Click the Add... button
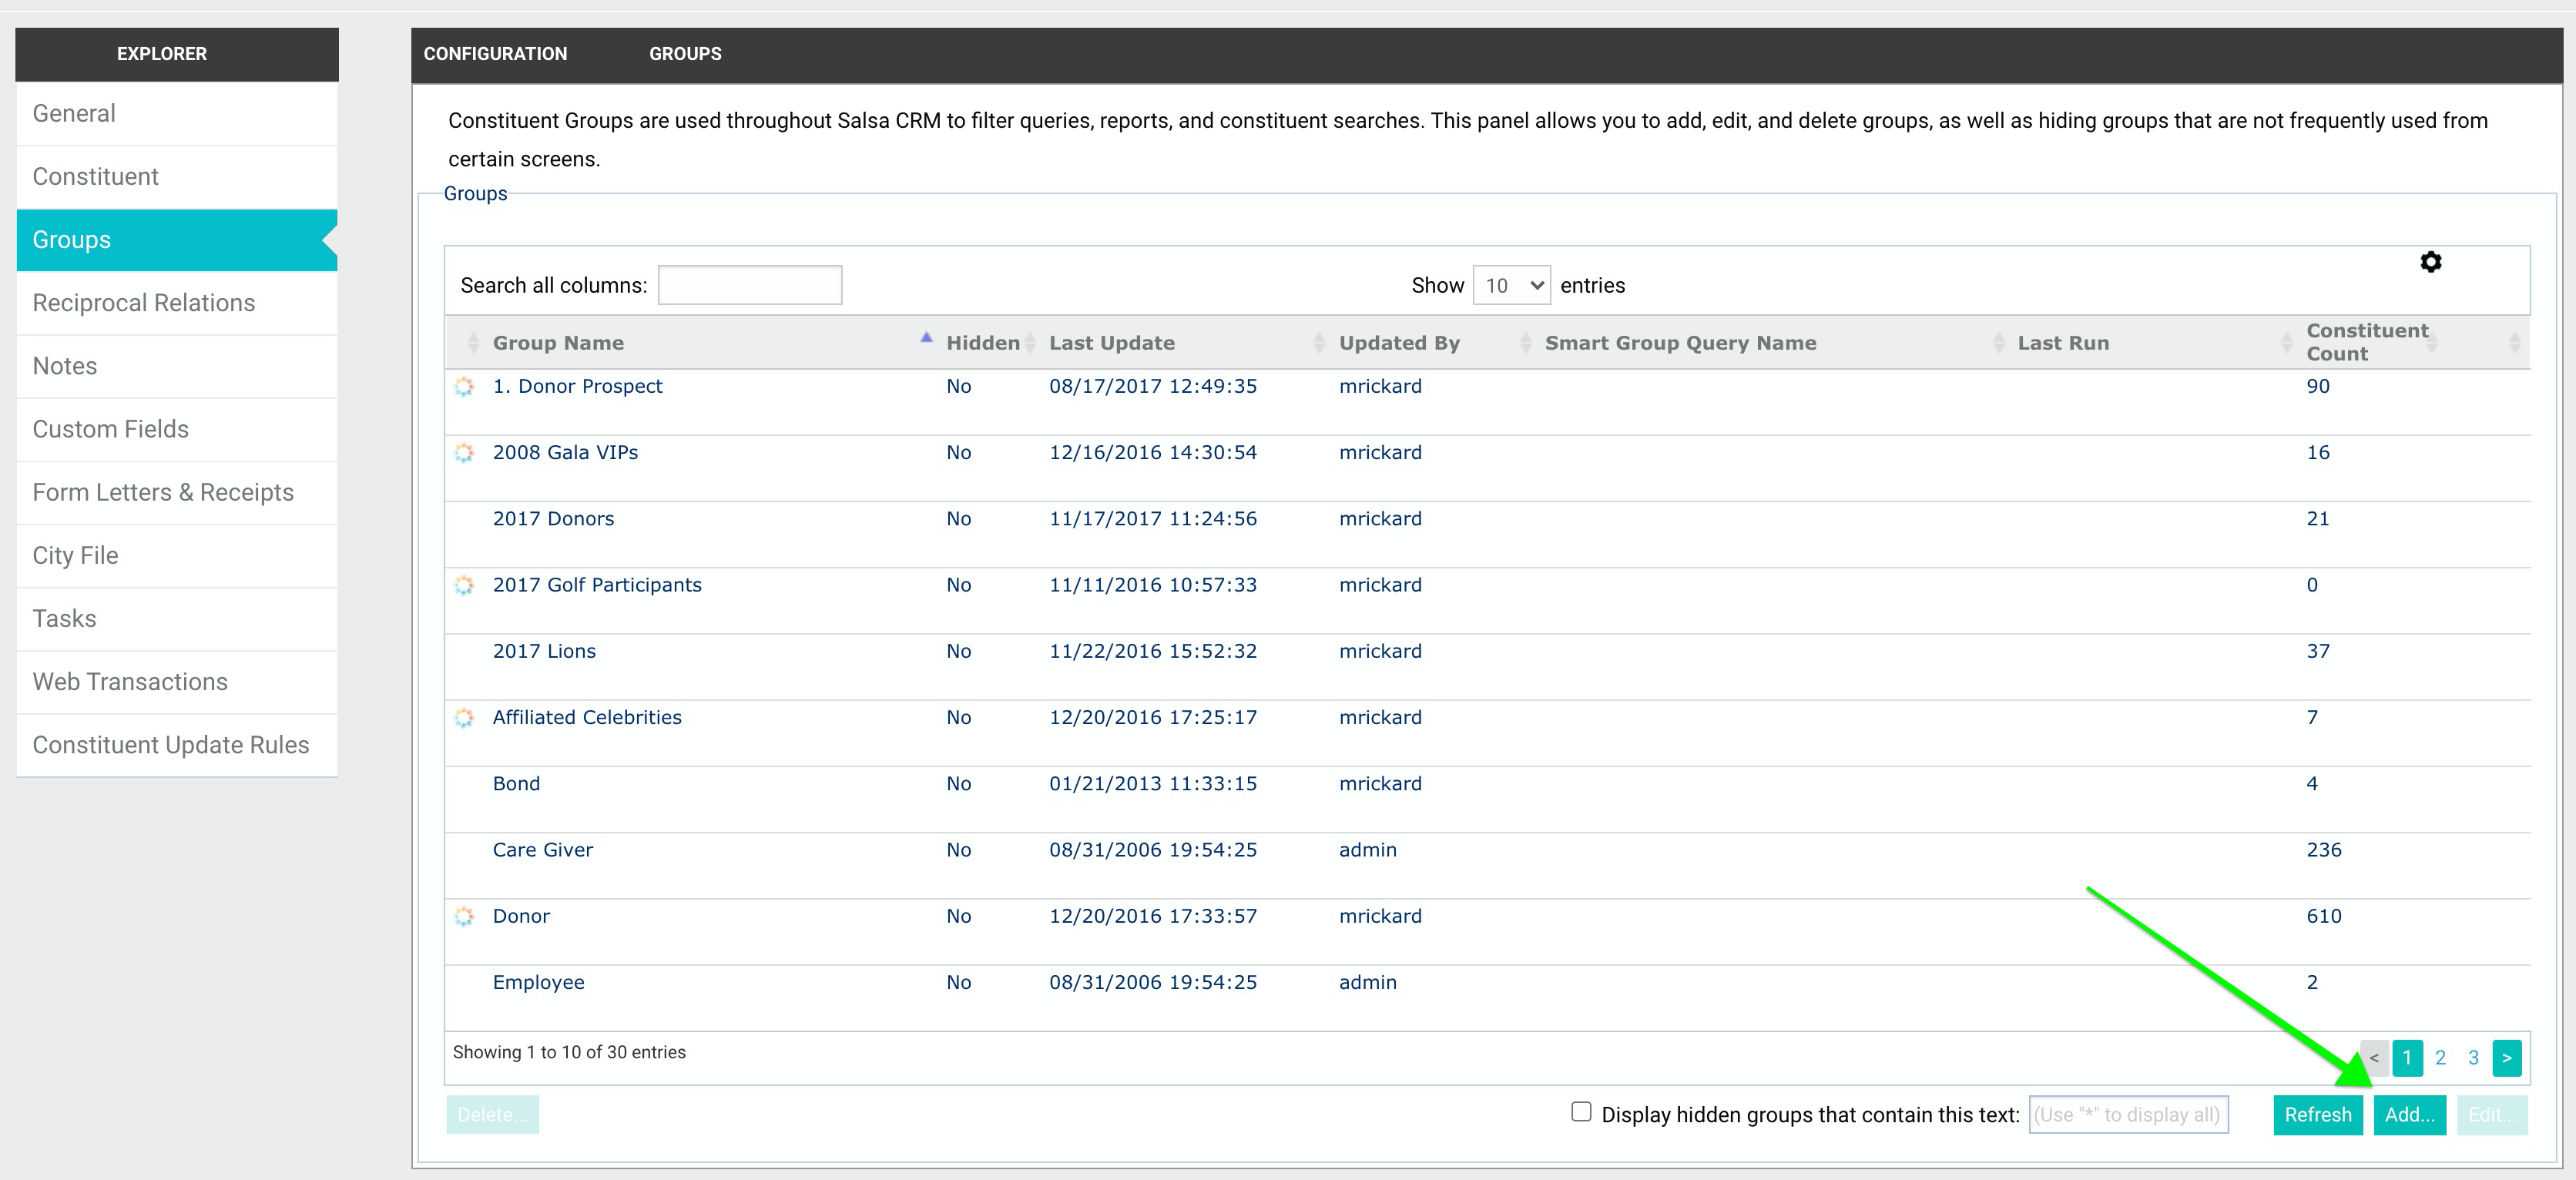Screen dimensions: 2576x1180 [x=2409, y=1115]
